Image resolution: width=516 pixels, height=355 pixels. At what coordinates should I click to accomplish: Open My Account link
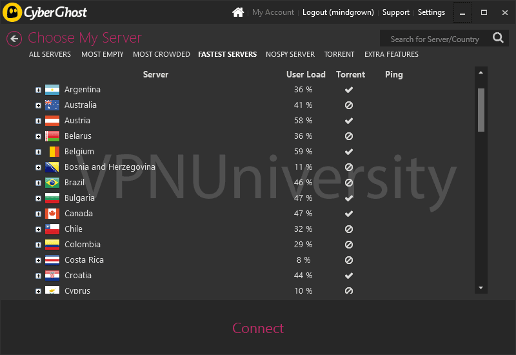273,12
